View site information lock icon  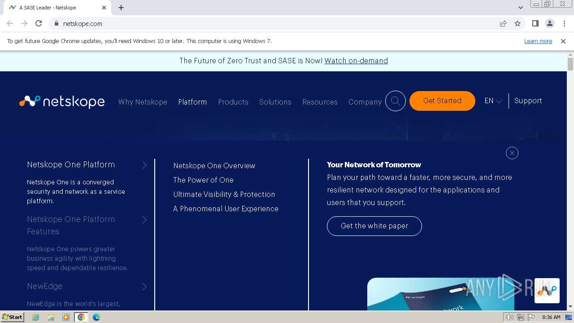pos(56,23)
